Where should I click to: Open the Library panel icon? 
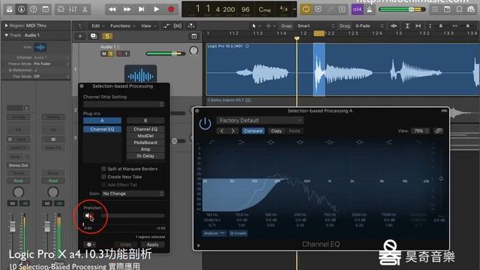(x=10, y=9)
